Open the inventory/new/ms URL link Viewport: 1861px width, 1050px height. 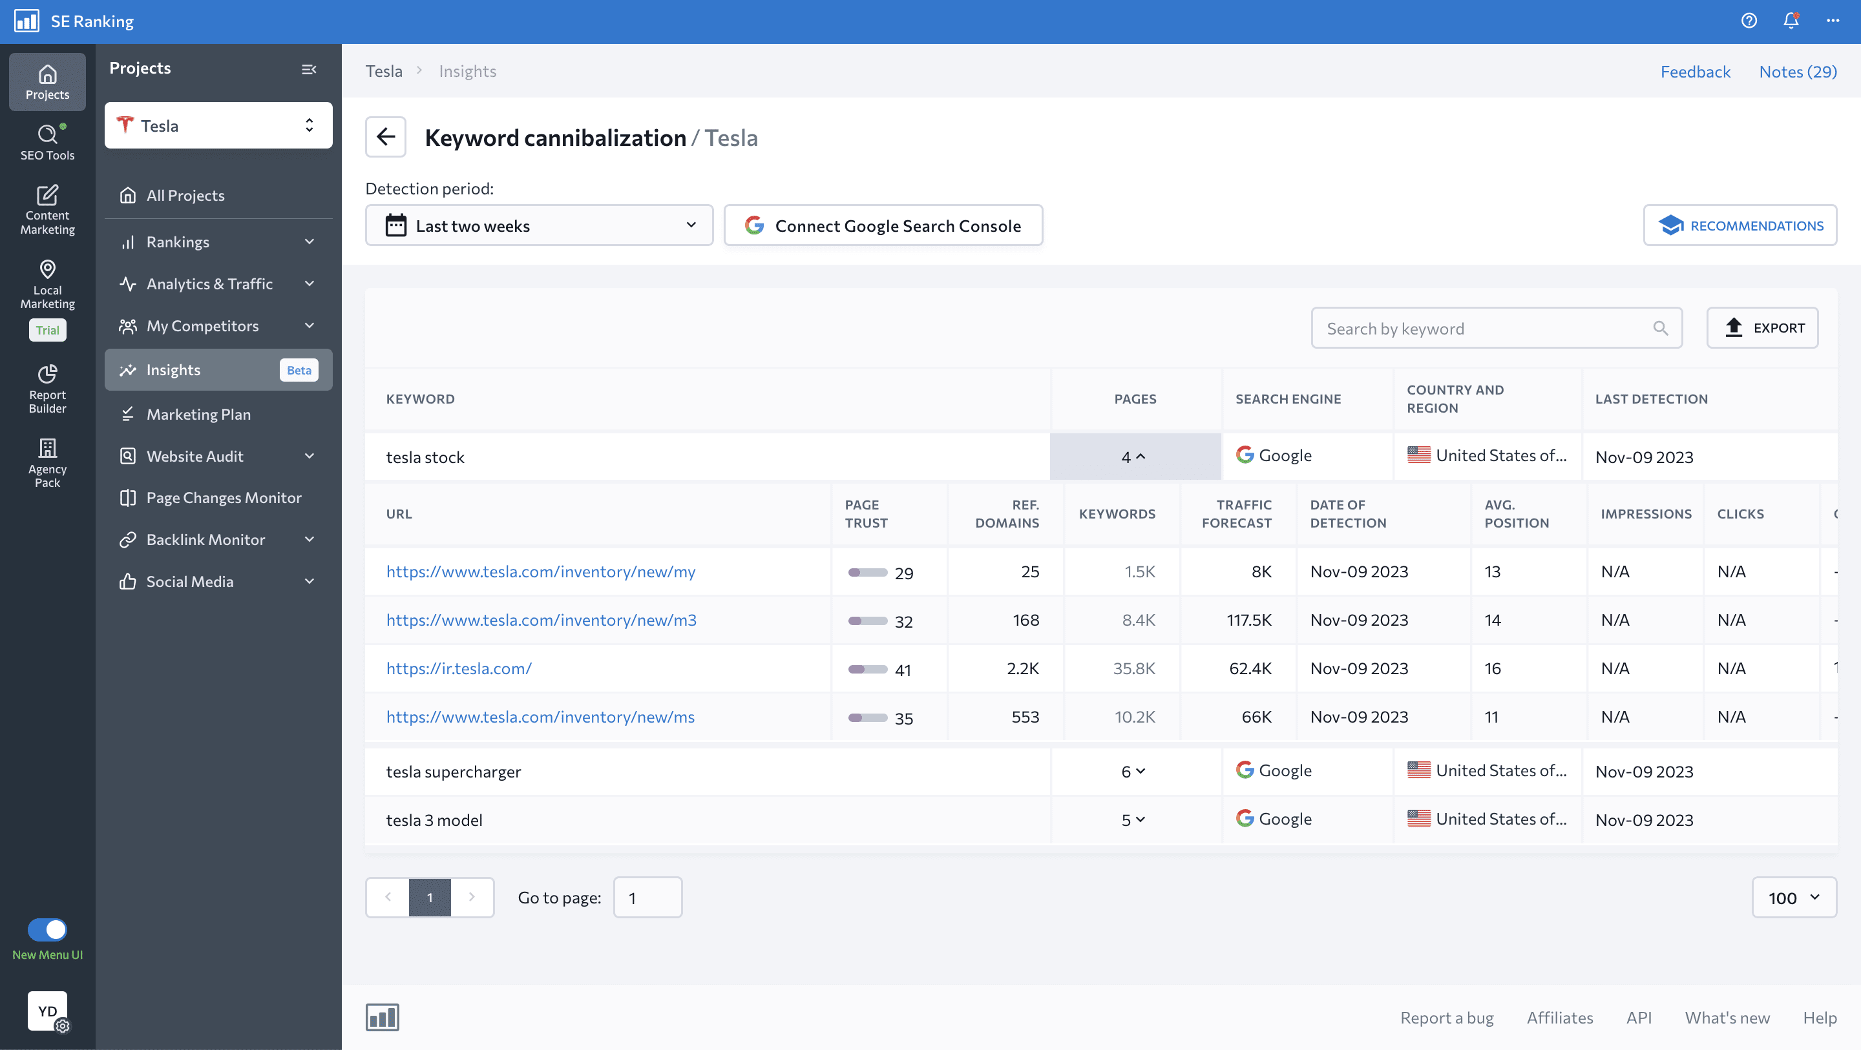[x=540, y=716]
